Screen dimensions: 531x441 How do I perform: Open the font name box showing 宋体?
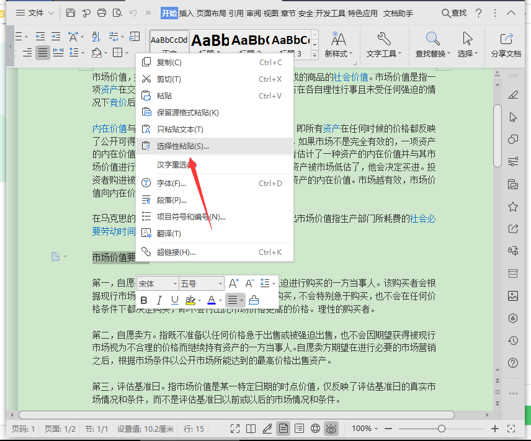point(158,283)
